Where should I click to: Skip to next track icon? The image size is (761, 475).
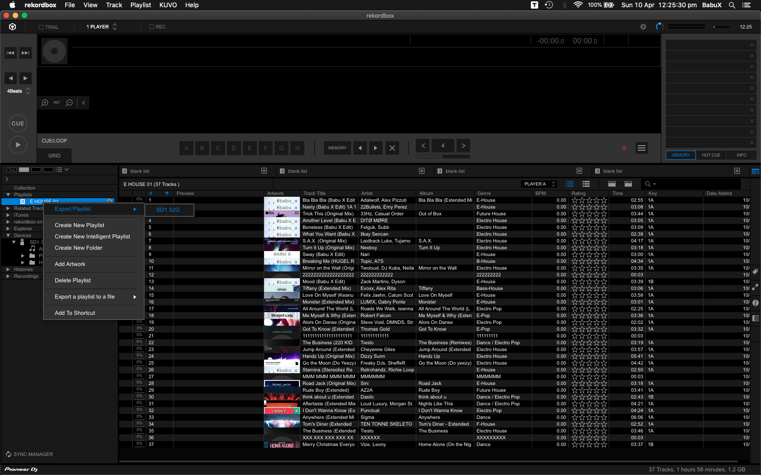(25, 53)
